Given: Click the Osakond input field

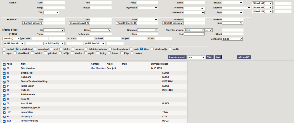Looking at the screenshot, I should (x=233, y=20).
